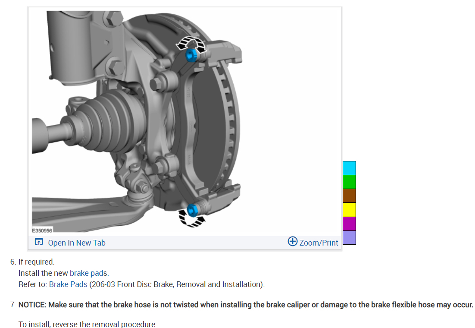Select the magenta color swatch
This screenshot has height=328, width=475.
pos(349,224)
